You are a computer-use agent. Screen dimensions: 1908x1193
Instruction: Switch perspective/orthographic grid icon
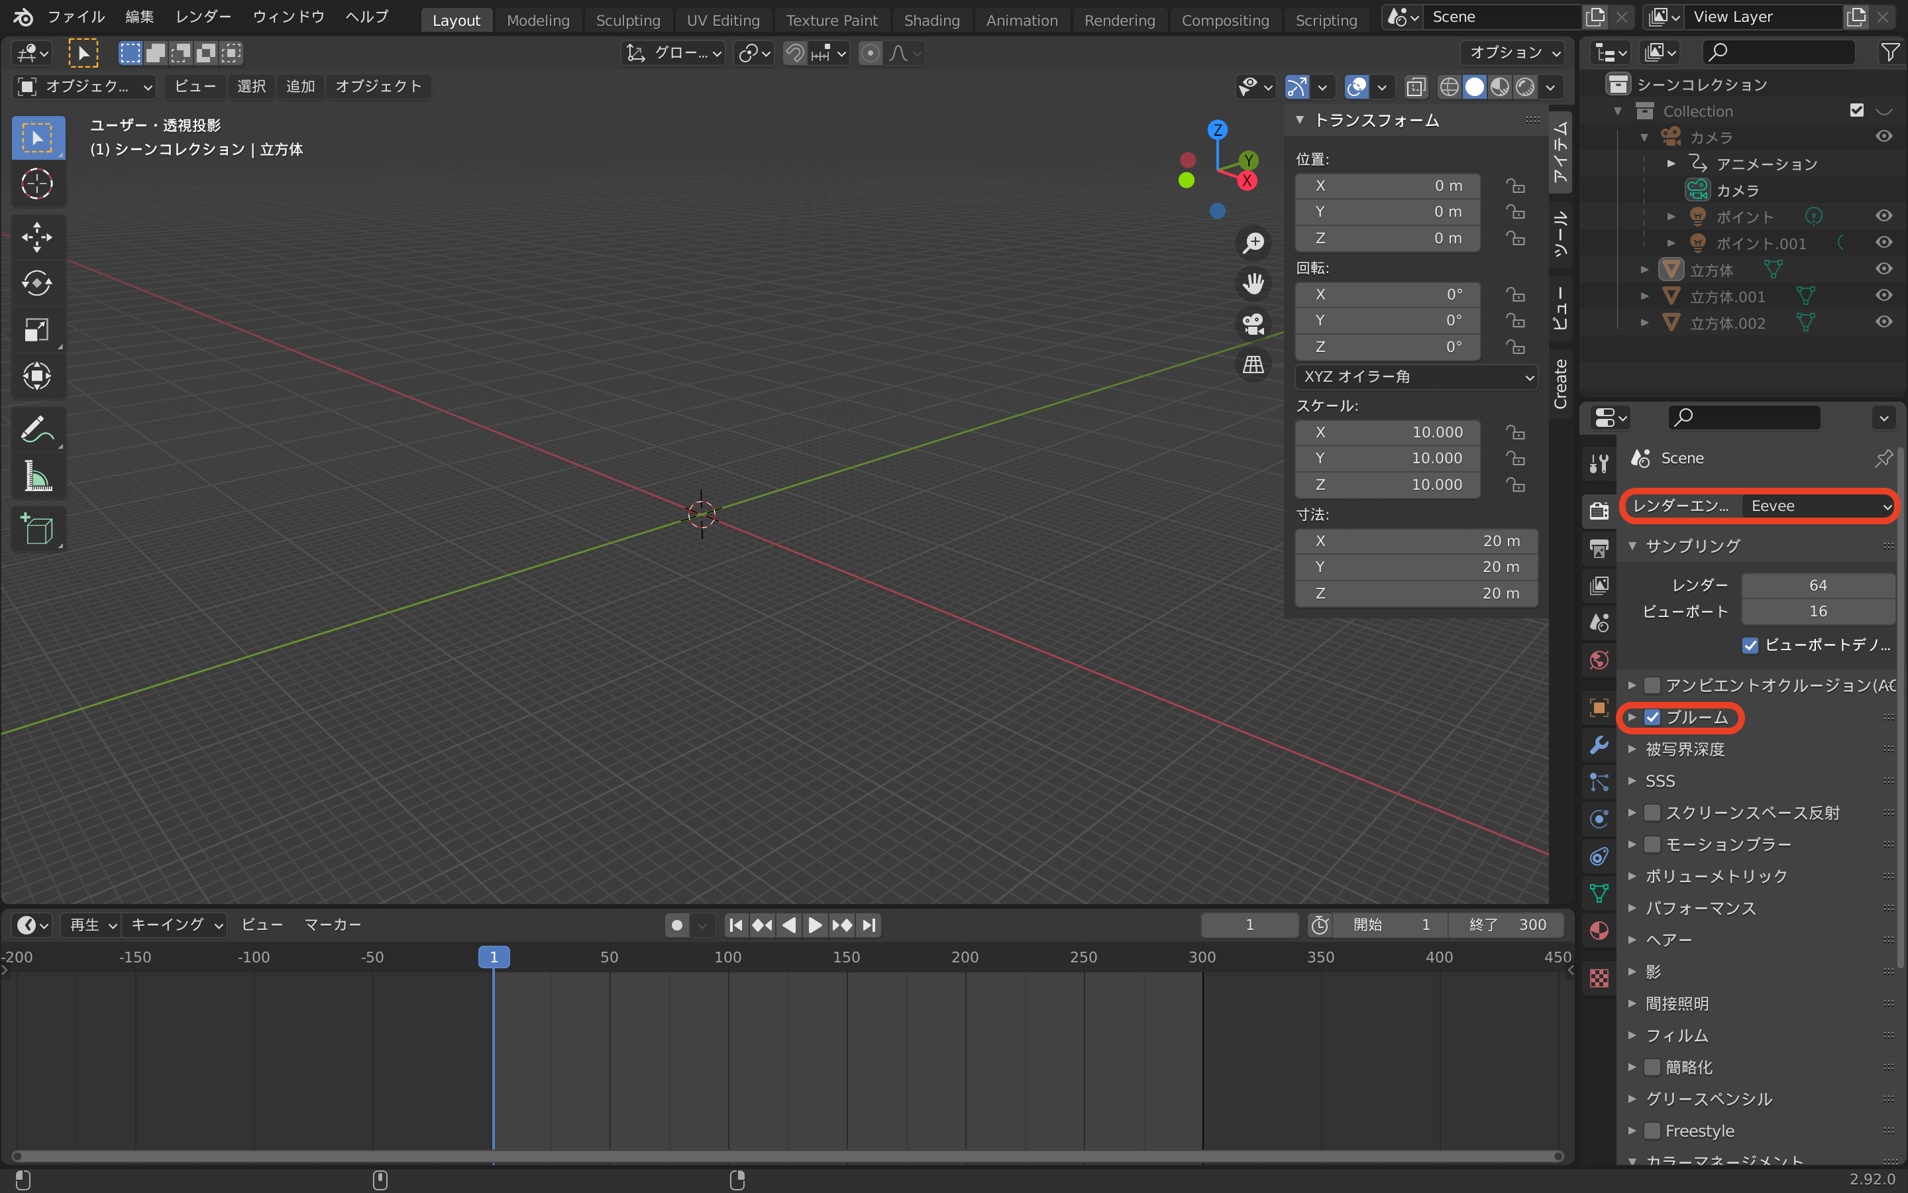tap(1253, 364)
